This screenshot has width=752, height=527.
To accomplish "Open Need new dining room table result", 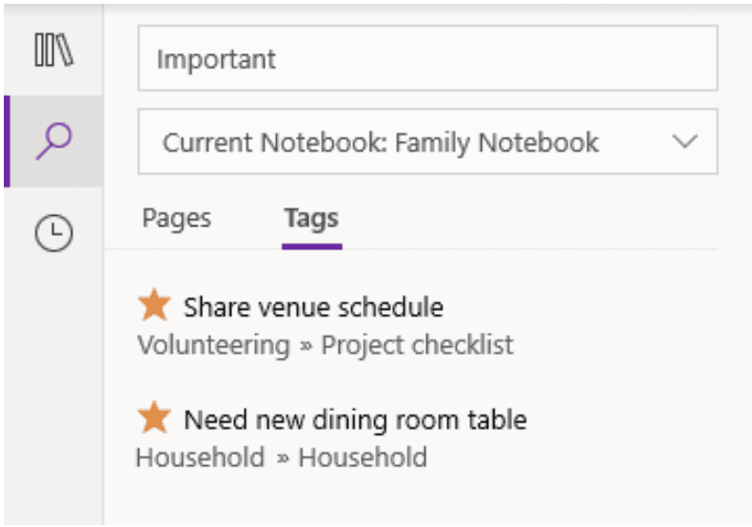I will pos(355,420).
